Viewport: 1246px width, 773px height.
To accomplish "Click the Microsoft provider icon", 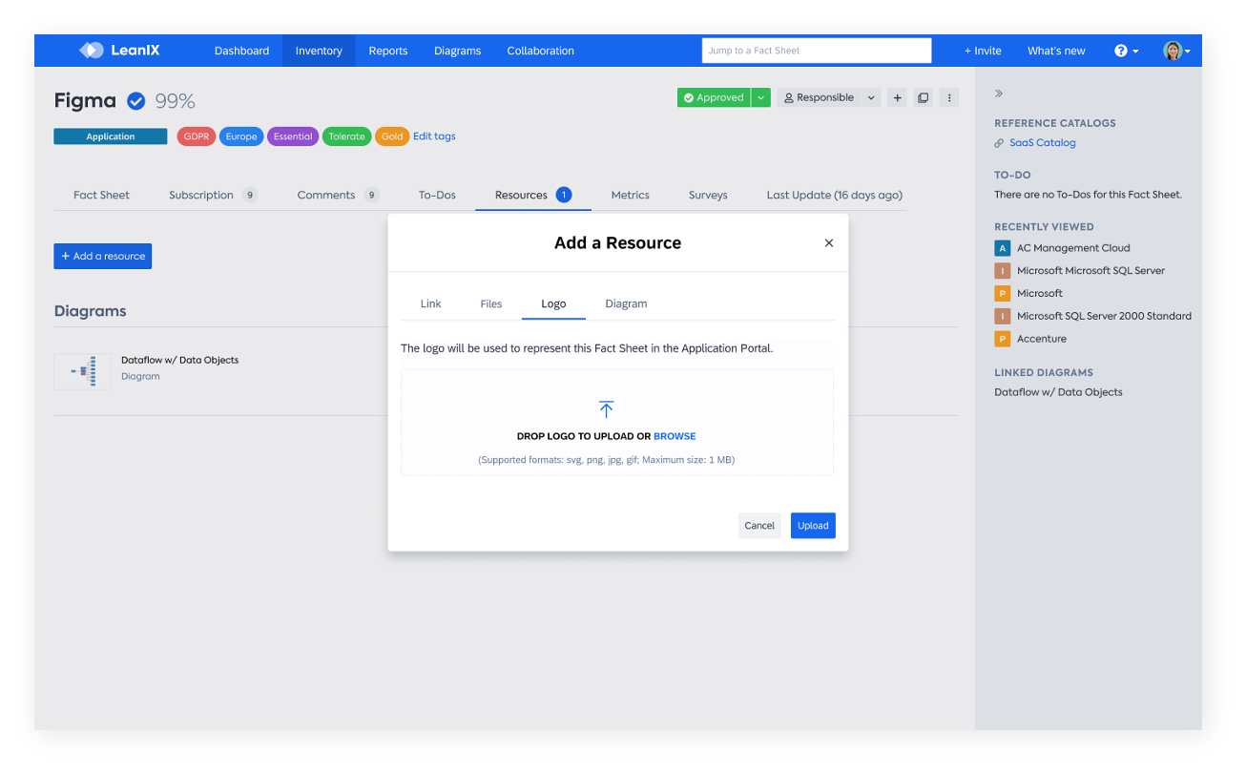I will coord(1002,294).
